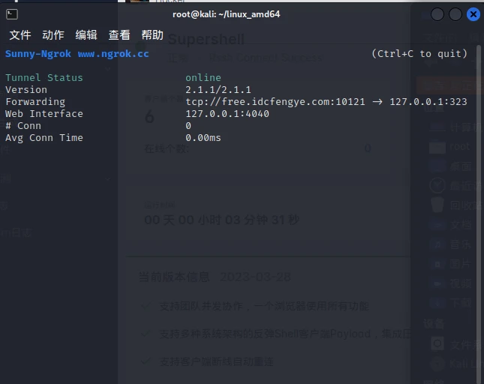Image resolution: width=484 pixels, height=384 pixels.
Task: Minimize the terminal window
Action: tap(437, 14)
